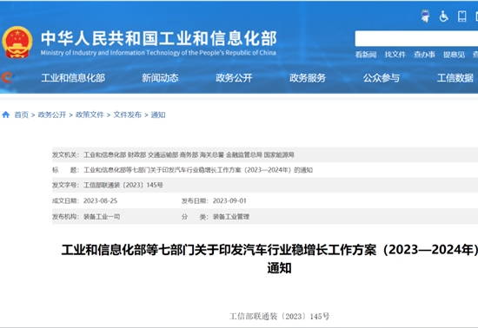Click the ministry's Chinese name banner title
Screen dimensions: 478x328
click(x=159, y=38)
